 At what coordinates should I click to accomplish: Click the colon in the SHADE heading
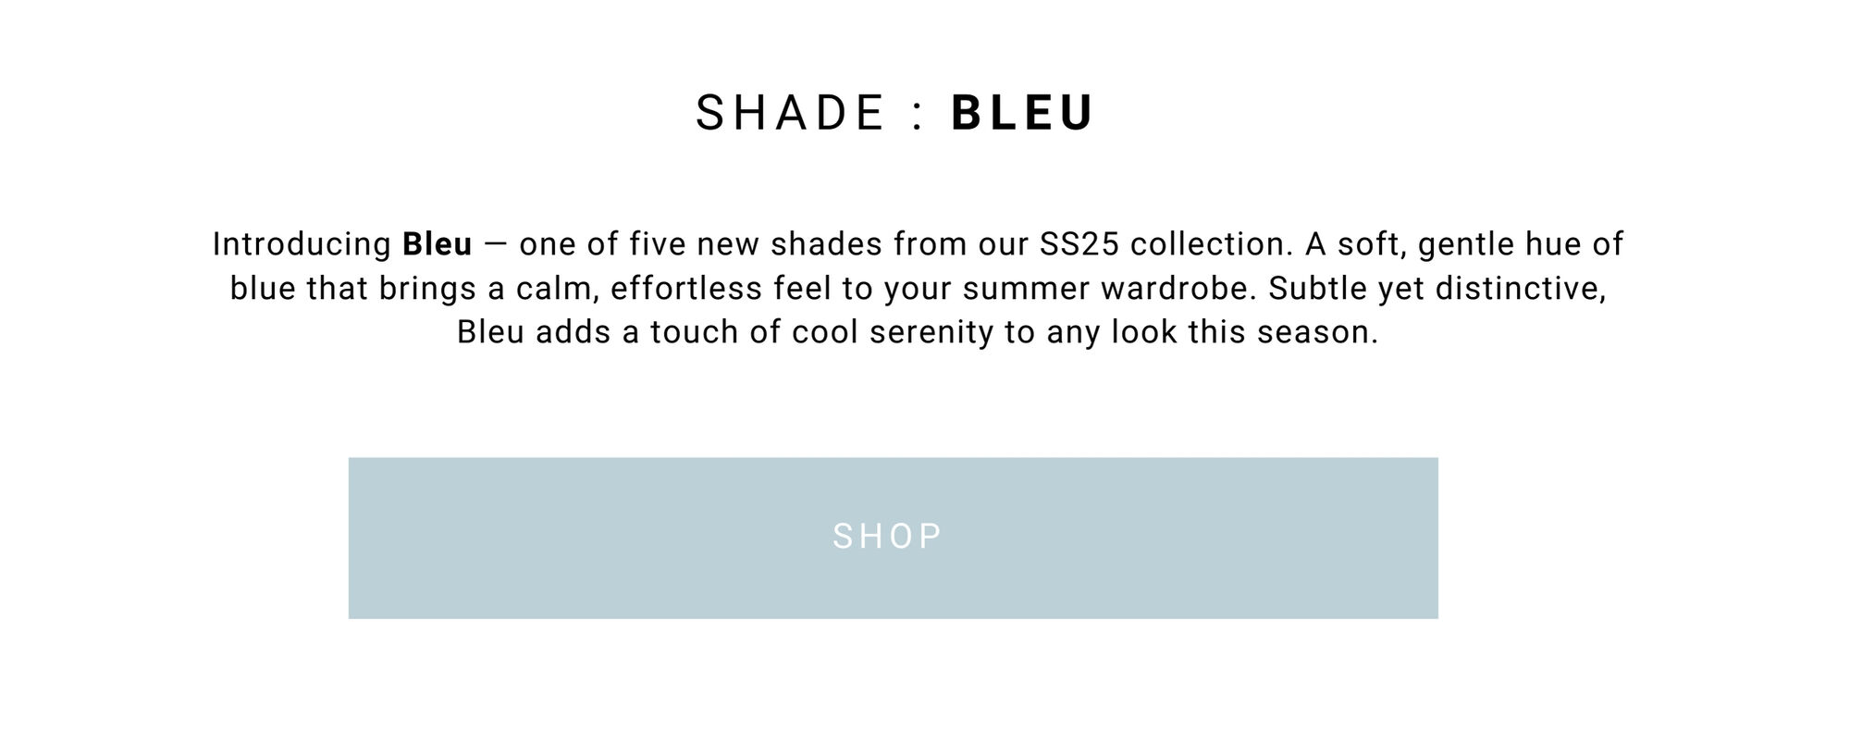click(x=918, y=115)
